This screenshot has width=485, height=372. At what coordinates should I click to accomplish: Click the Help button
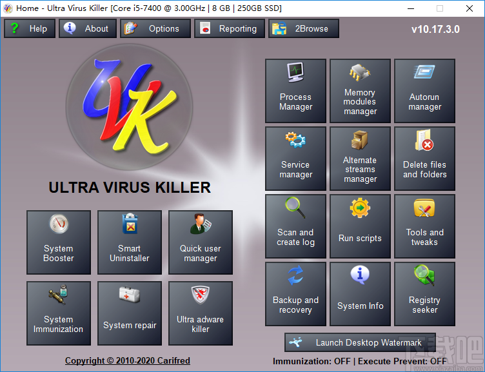coord(30,28)
